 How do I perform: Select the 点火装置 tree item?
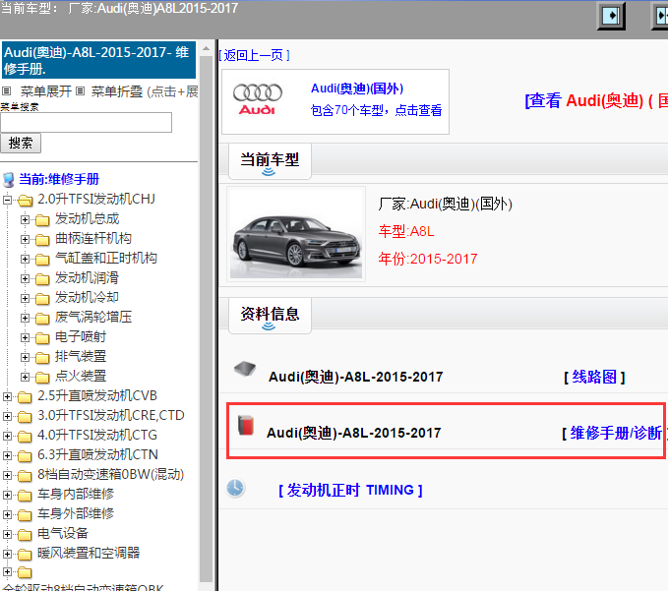tap(80, 376)
